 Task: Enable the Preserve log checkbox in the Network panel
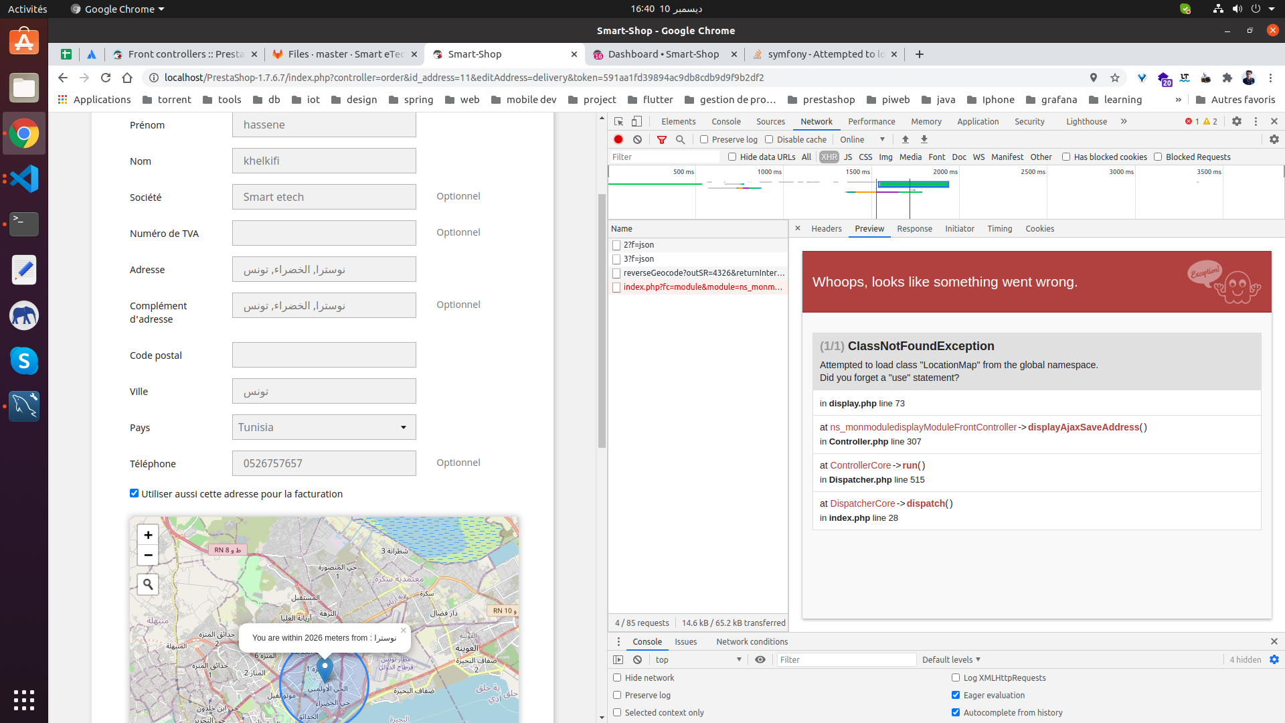click(704, 139)
